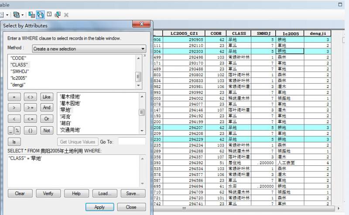Viewport: 349px width, 215px height.
Task: Click the Select By Attributes toolbar icon
Action: click(31, 15)
